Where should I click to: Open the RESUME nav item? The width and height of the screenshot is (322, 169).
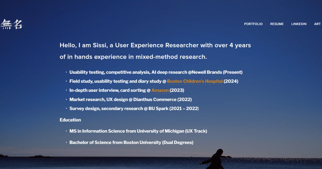click(277, 24)
